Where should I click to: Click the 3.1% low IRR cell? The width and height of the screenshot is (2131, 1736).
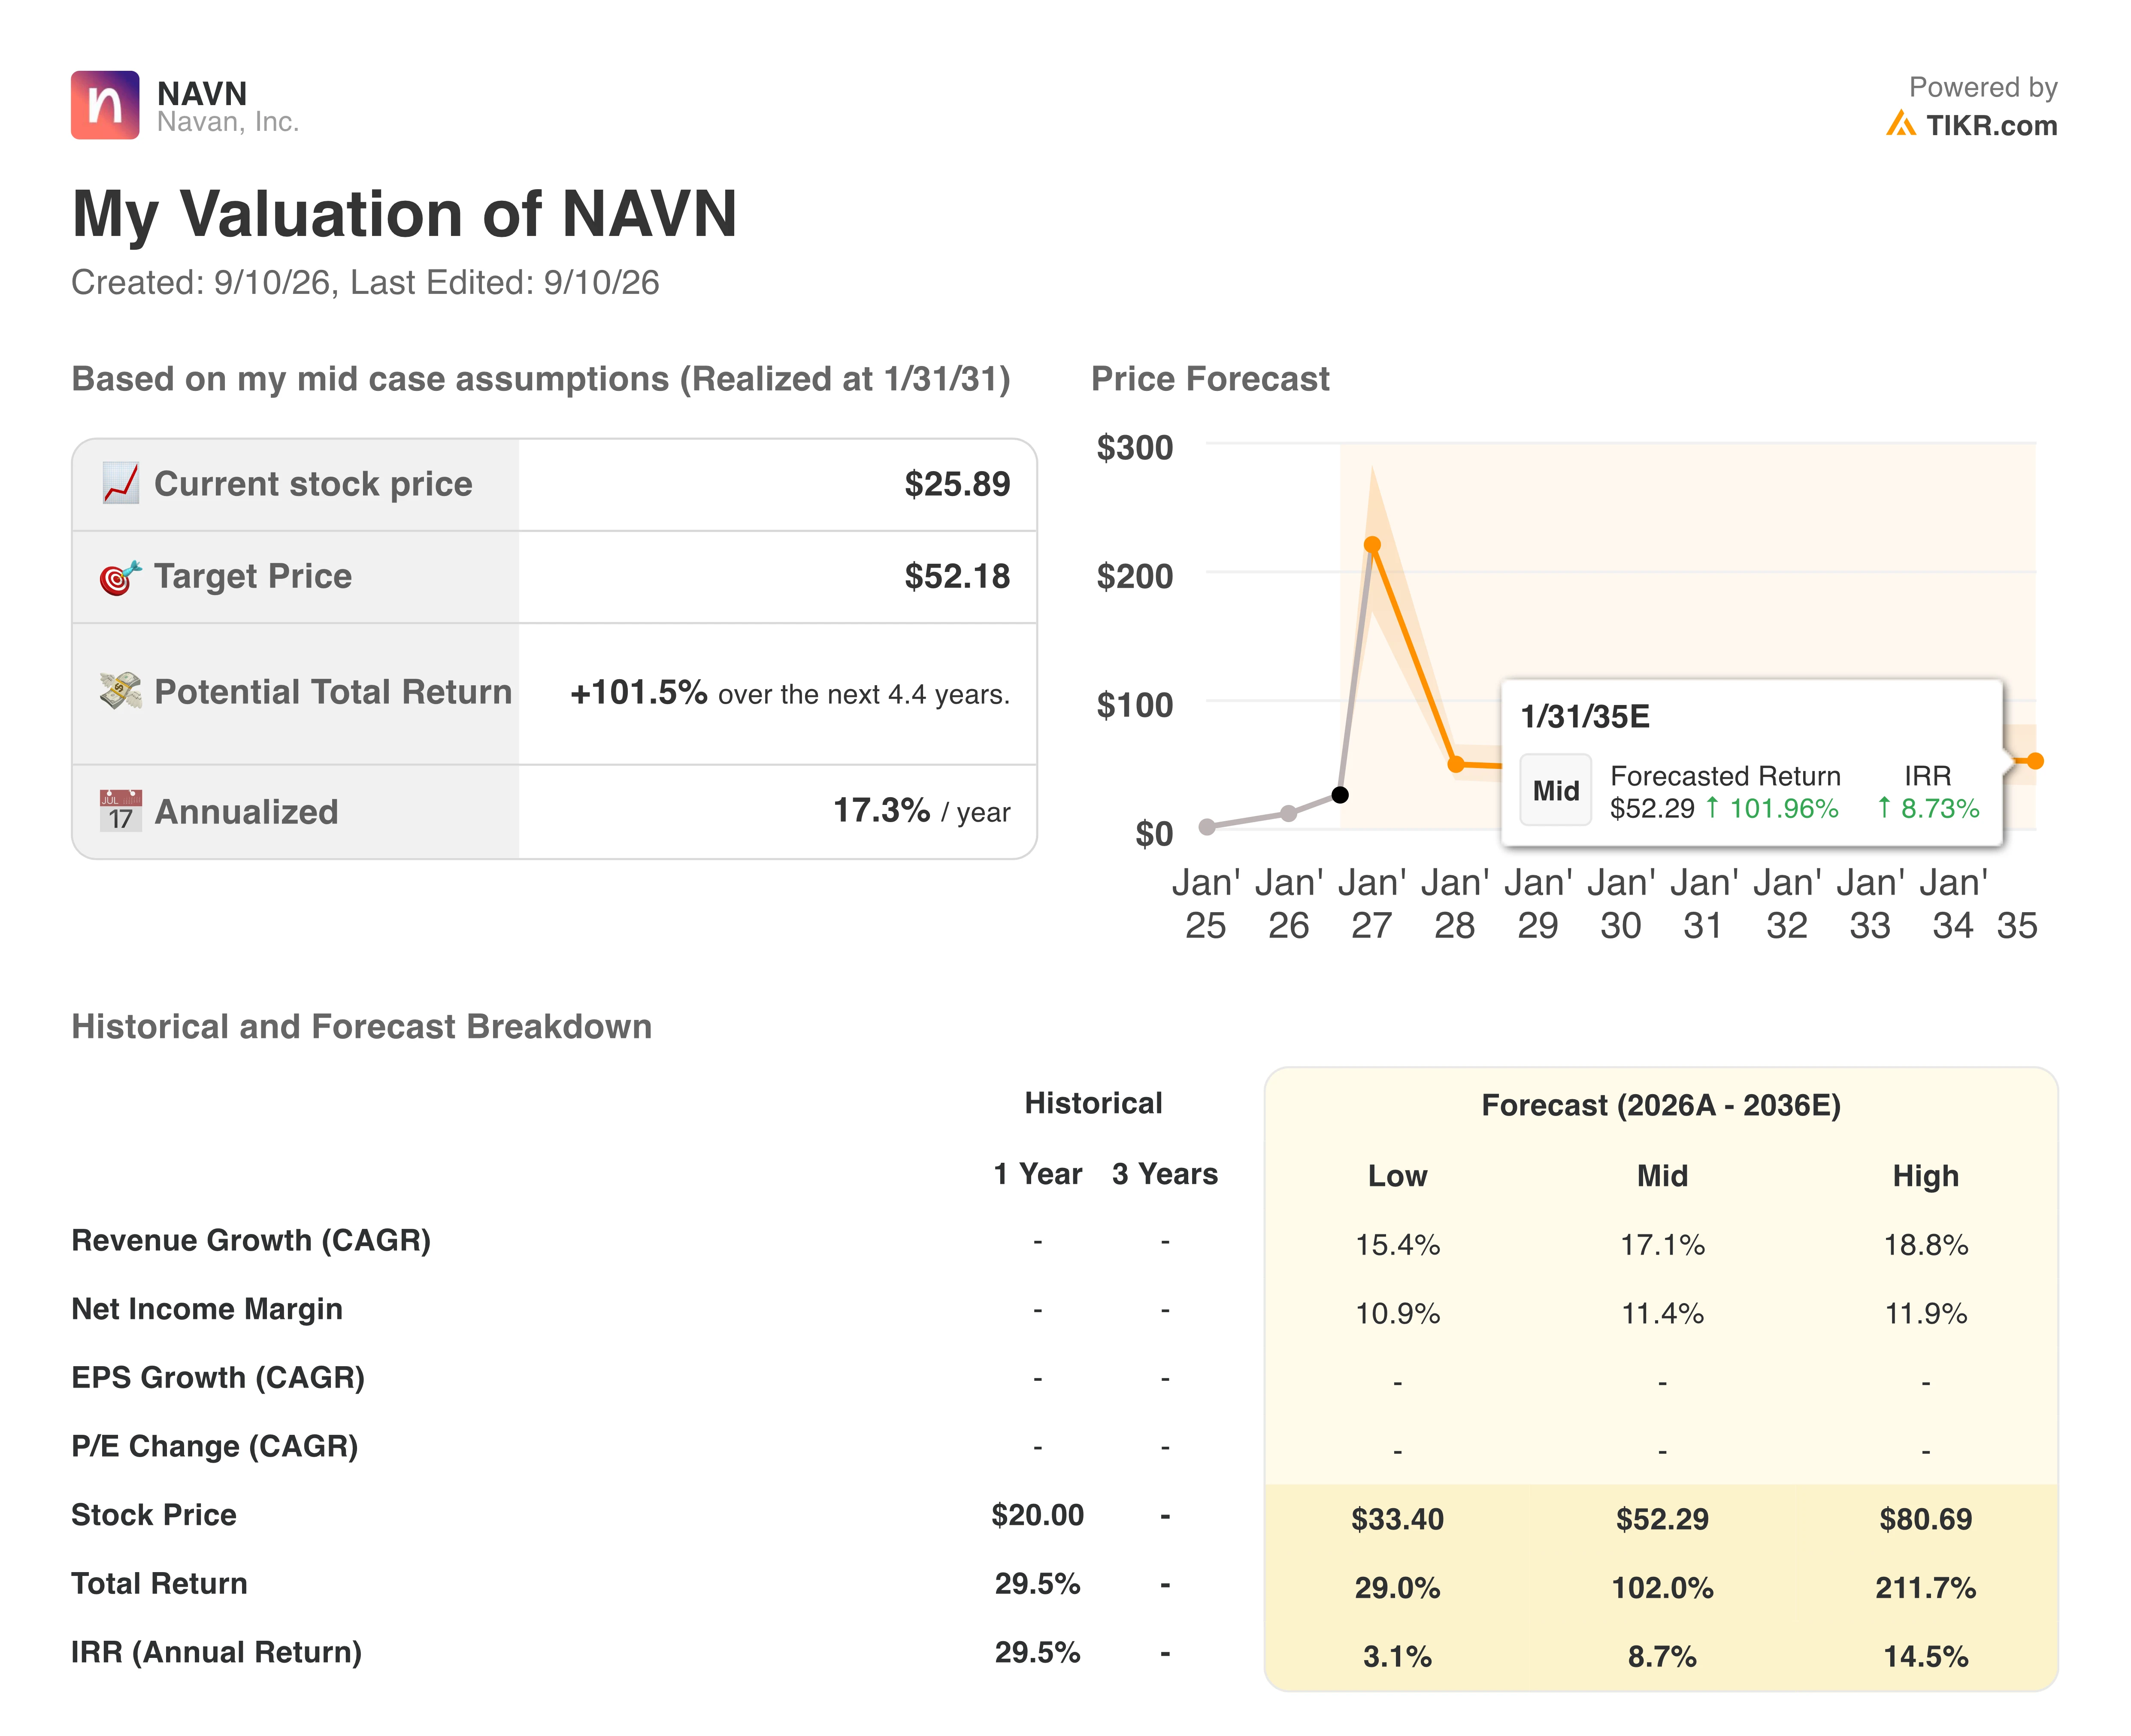pyautogui.click(x=1397, y=1657)
